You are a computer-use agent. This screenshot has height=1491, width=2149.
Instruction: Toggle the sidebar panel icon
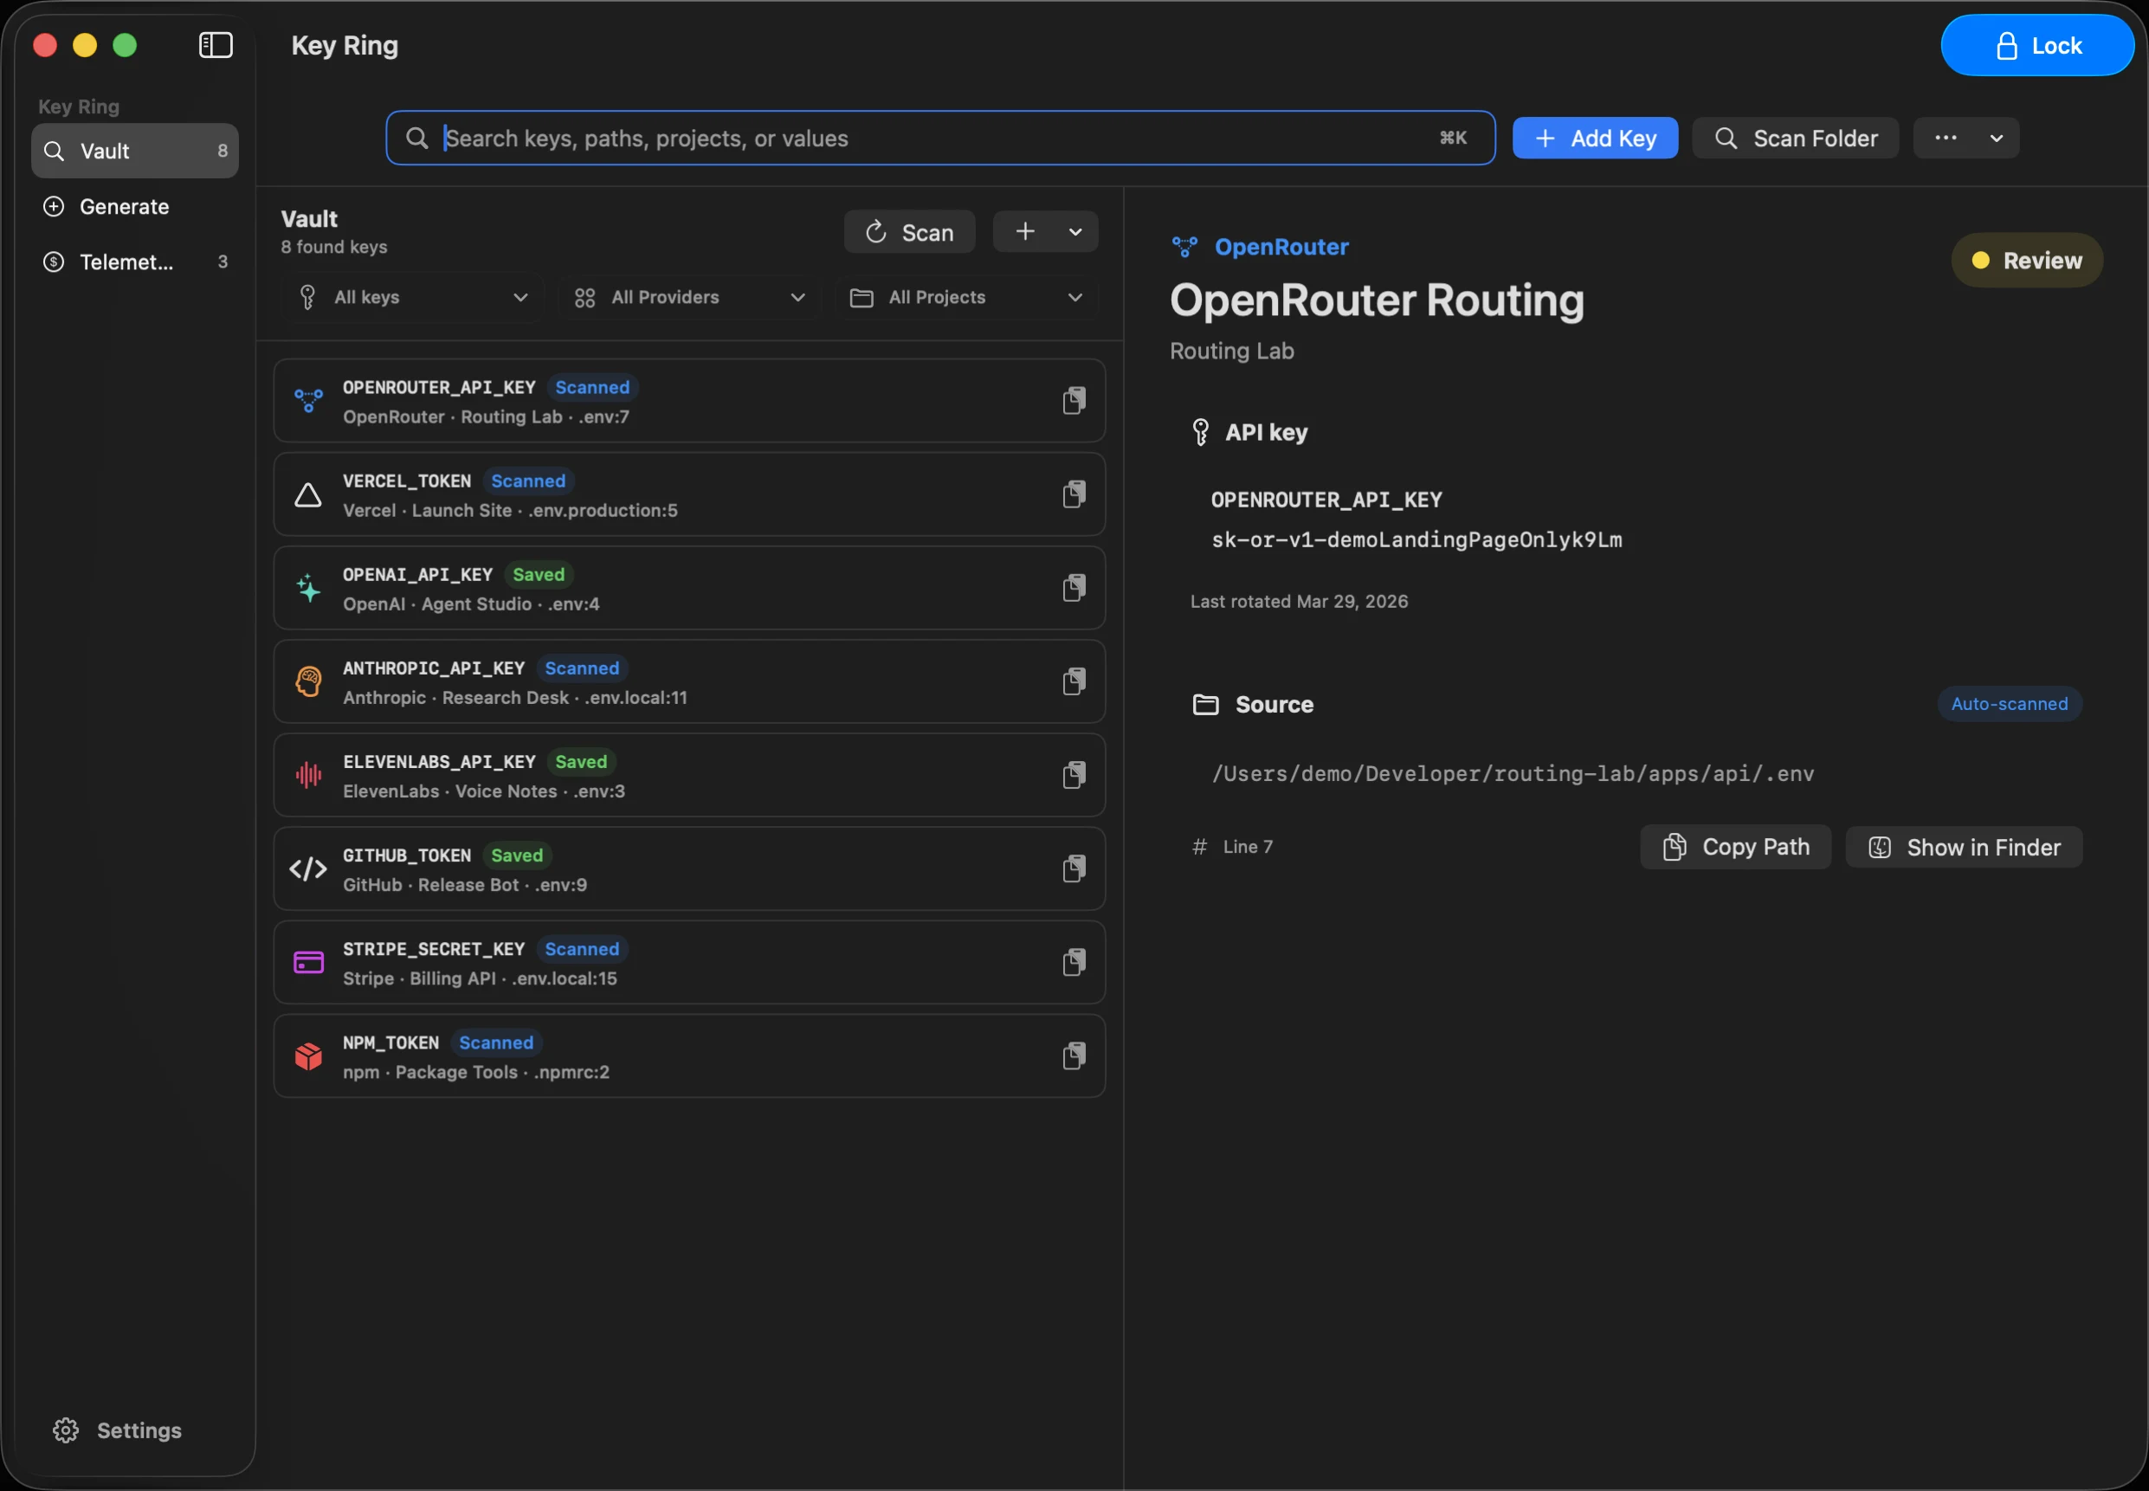point(216,45)
